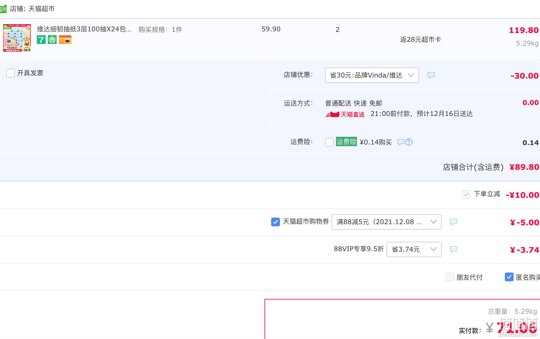Click the green 7-day return icon
This screenshot has width=540, height=339.
[x=41, y=40]
